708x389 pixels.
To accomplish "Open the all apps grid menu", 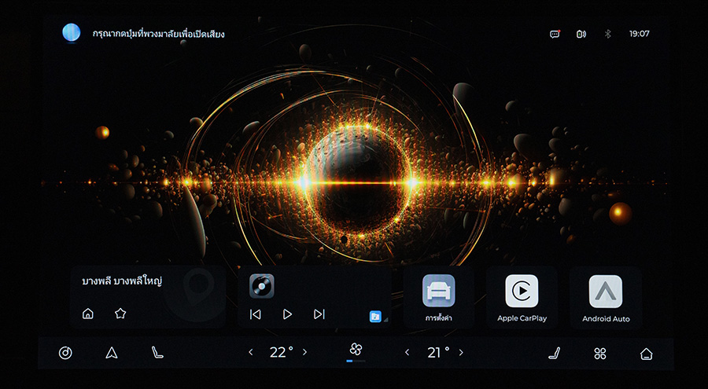I will tap(600, 353).
